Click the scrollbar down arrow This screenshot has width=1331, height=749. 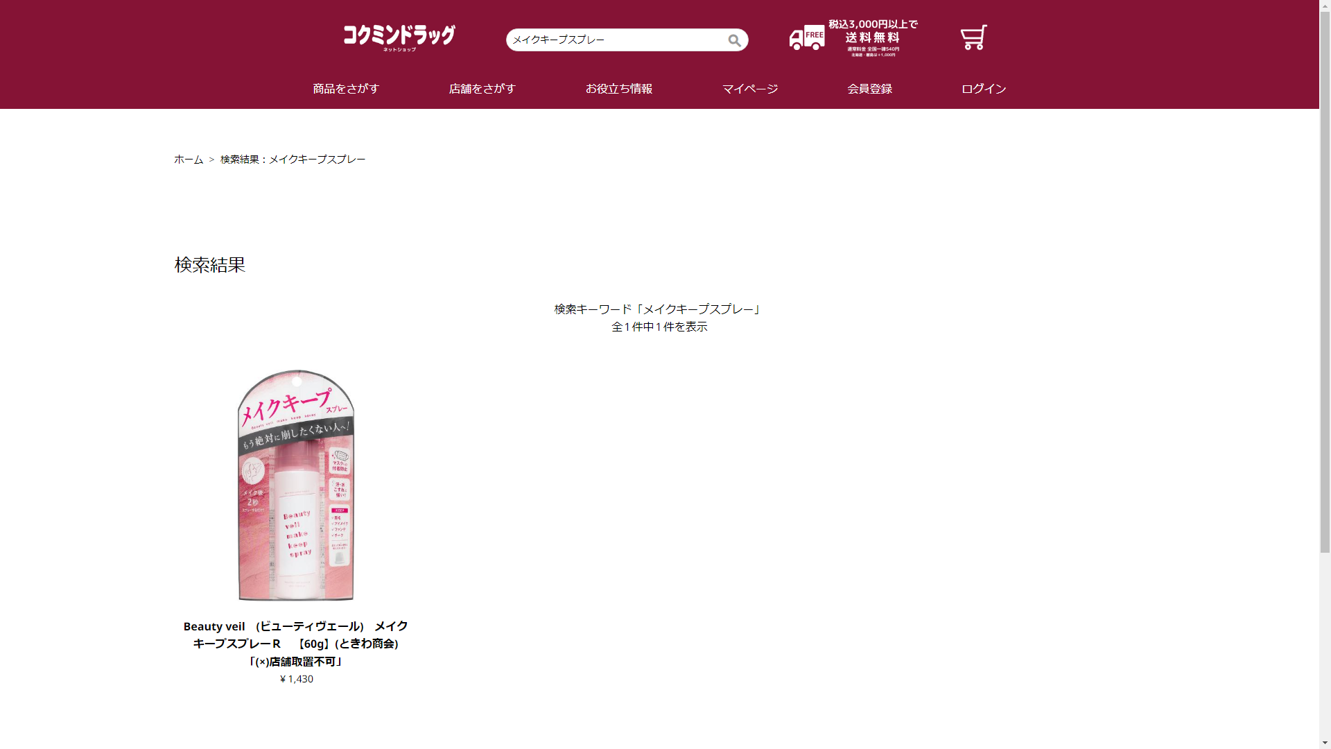(1325, 743)
